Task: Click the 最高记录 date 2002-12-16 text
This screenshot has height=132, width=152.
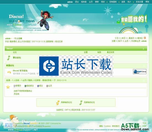Action: pyautogui.click(x=61, y=80)
